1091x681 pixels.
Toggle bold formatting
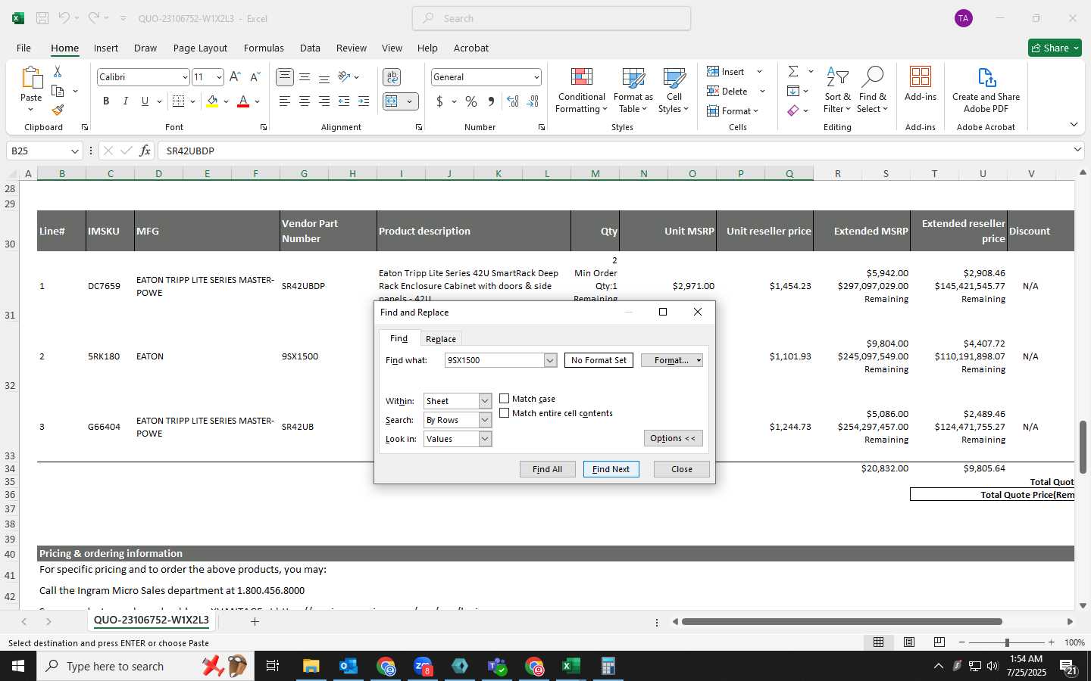tap(106, 101)
